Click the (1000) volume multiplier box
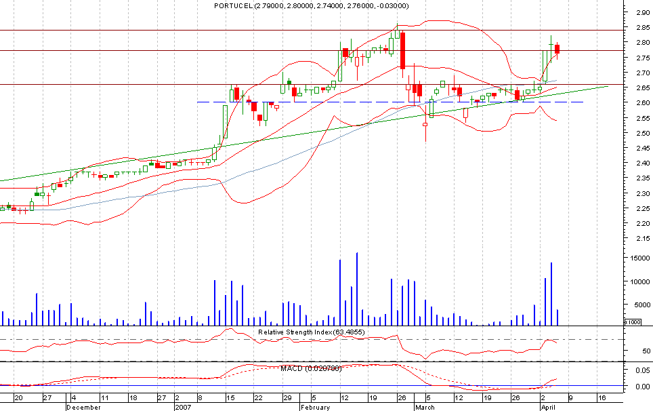This screenshot has height=411, width=653. pos(633,321)
